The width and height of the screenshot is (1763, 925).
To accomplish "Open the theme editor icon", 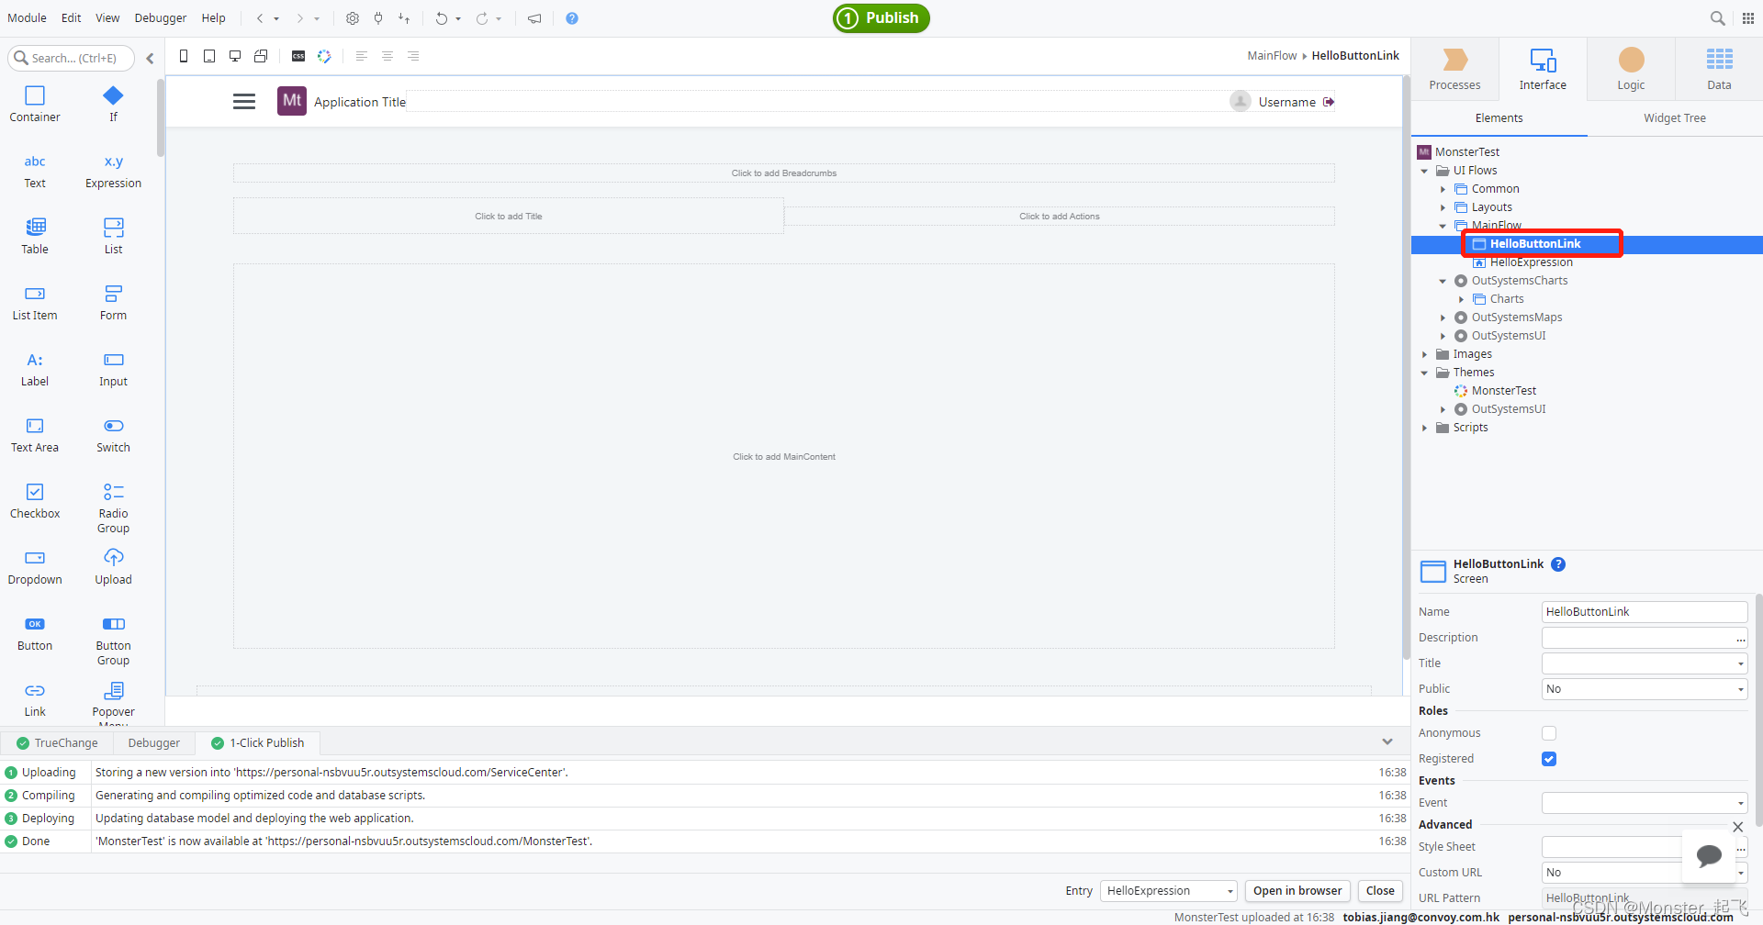I will pos(324,56).
